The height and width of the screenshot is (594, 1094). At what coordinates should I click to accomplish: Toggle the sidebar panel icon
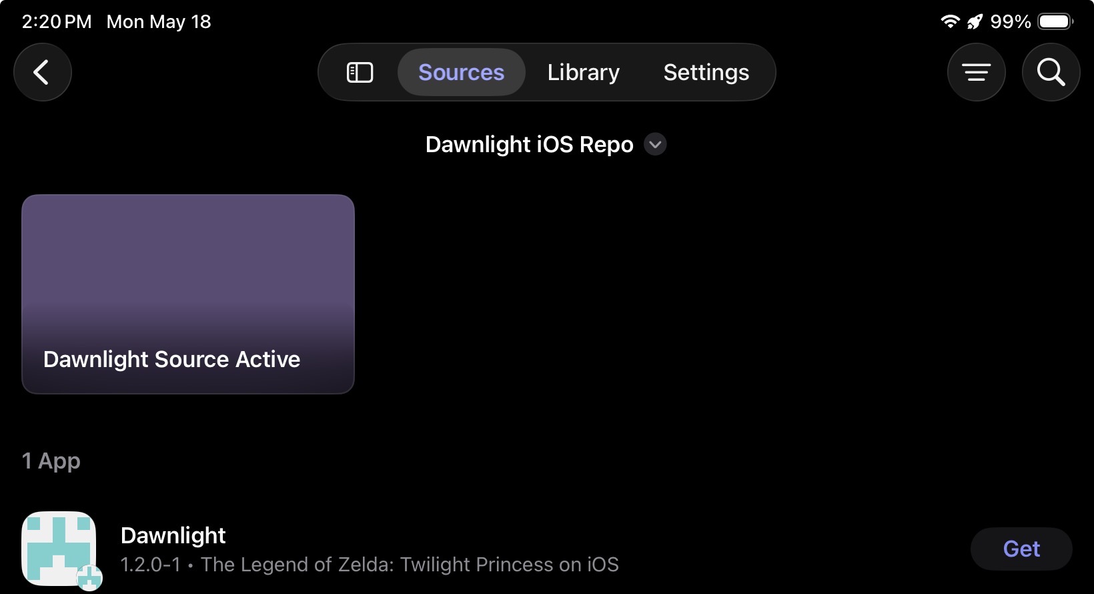click(x=360, y=72)
